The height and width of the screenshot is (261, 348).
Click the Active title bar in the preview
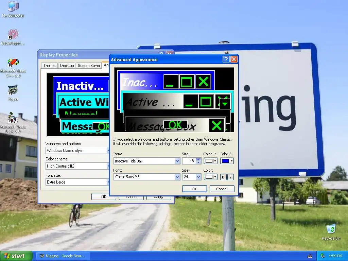point(153,102)
